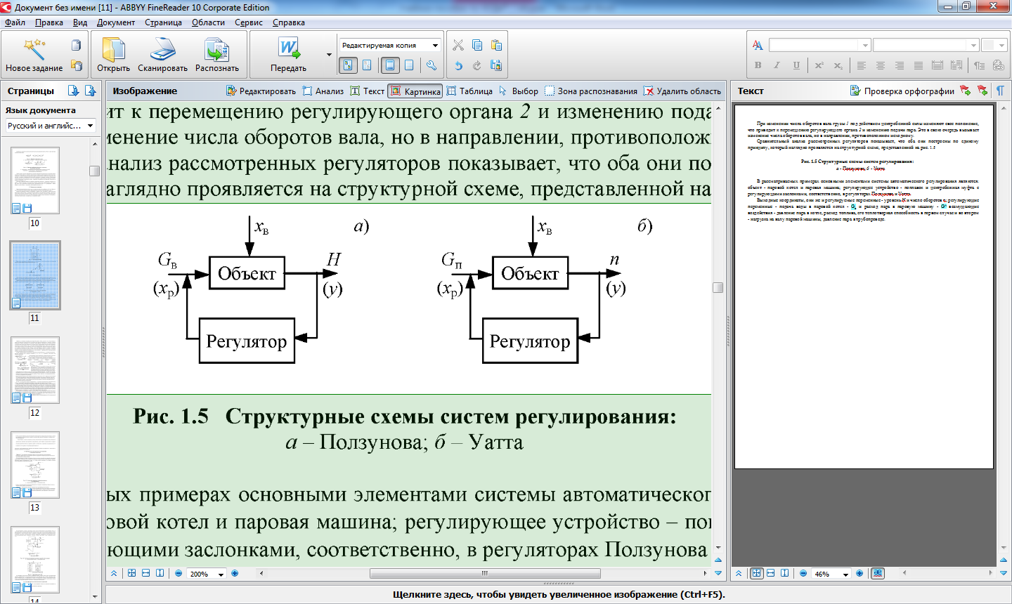Click the save document floppy icon
The height and width of the screenshot is (604, 1012).
[x=496, y=65]
